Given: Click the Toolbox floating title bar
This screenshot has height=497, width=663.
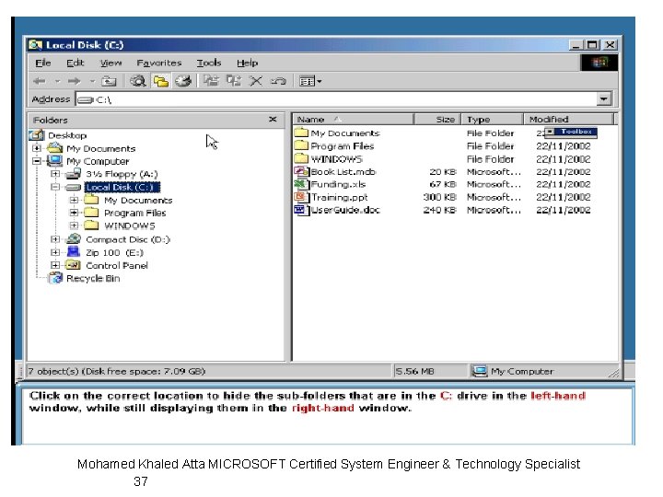Looking at the screenshot, I should (x=571, y=133).
